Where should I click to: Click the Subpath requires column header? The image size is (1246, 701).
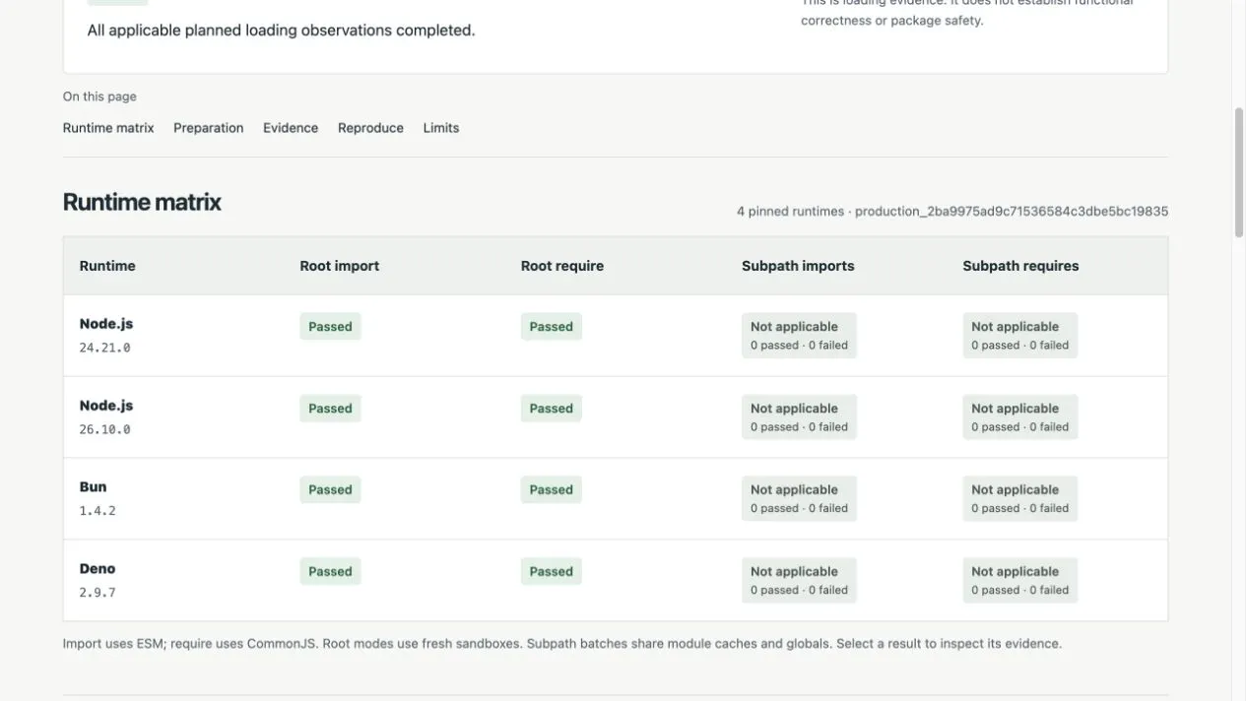click(x=1020, y=266)
